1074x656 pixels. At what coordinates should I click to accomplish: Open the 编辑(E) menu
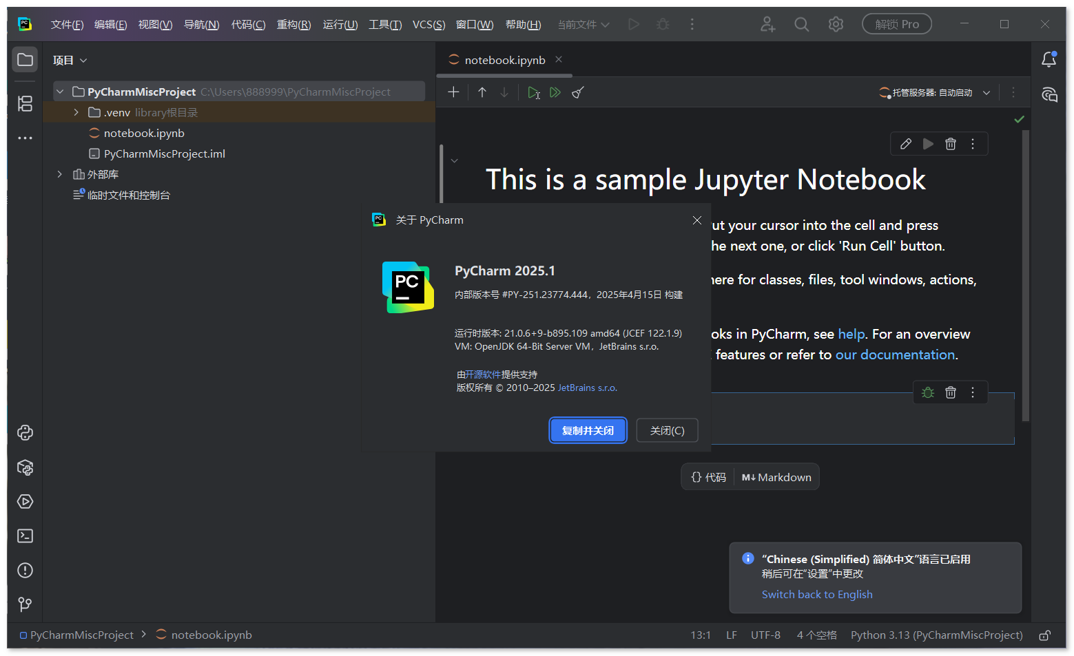110,24
